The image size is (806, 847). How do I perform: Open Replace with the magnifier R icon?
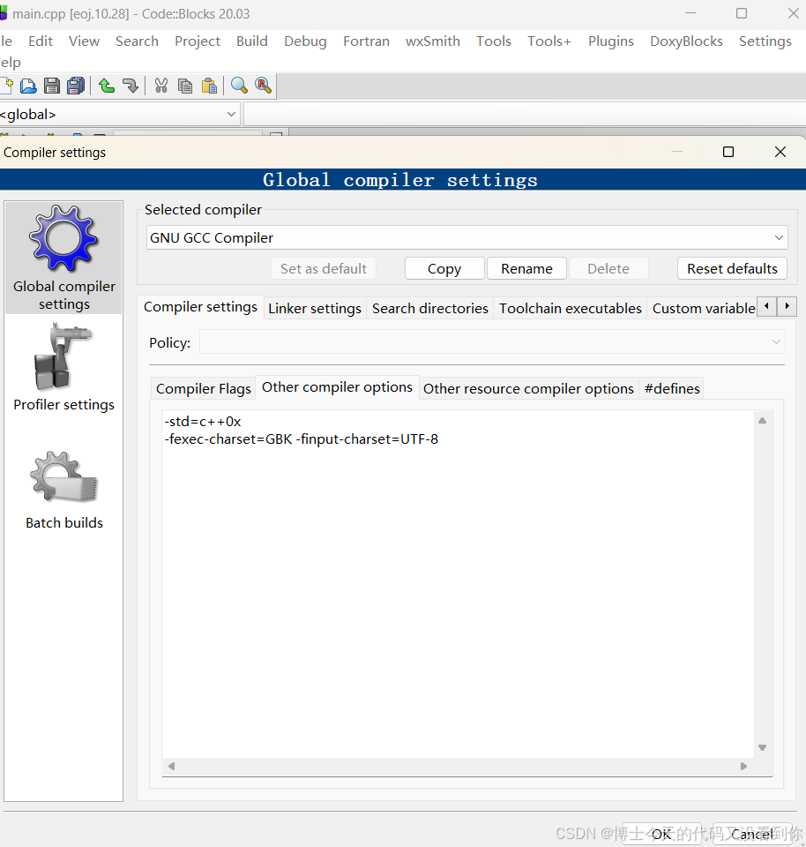(263, 86)
